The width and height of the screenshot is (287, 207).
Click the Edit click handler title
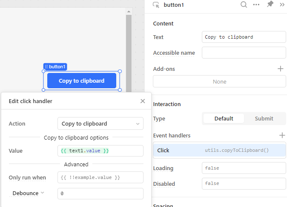pos(30,101)
